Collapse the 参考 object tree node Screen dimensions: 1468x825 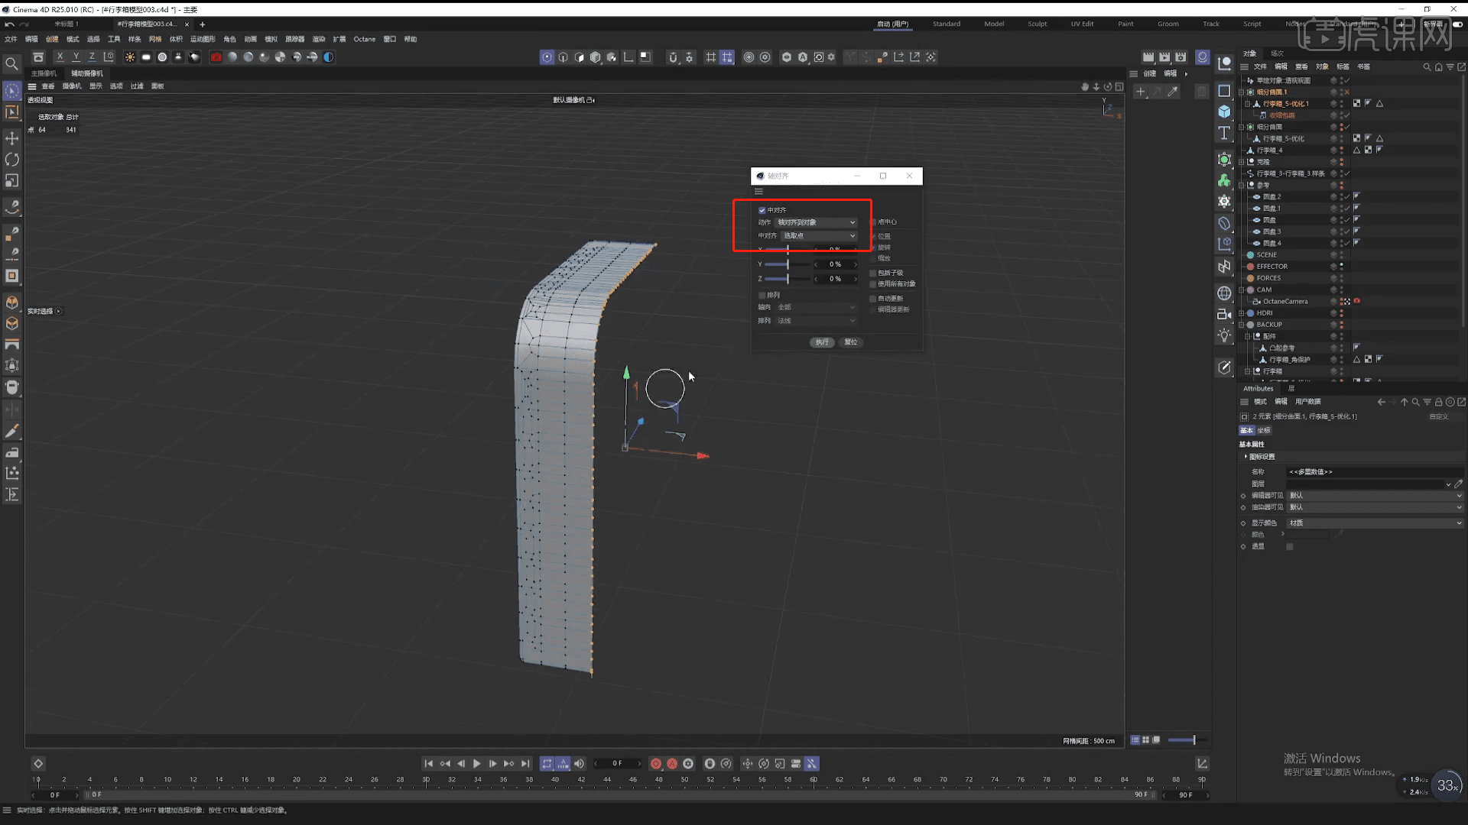(x=1242, y=185)
